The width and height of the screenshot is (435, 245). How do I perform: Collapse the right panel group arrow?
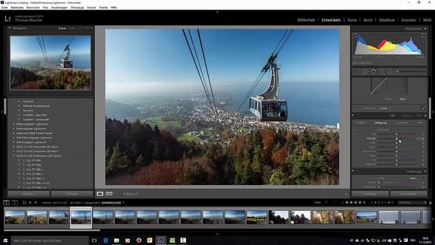tap(433, 112)
